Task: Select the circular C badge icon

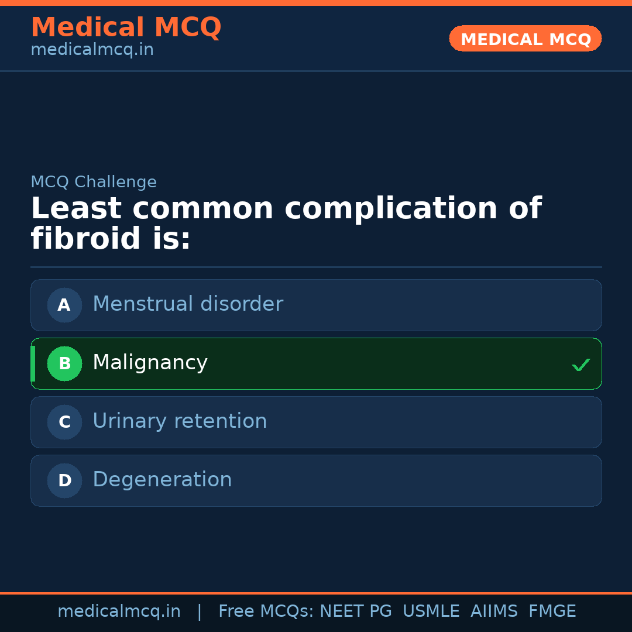Action: tap(64, 422)
